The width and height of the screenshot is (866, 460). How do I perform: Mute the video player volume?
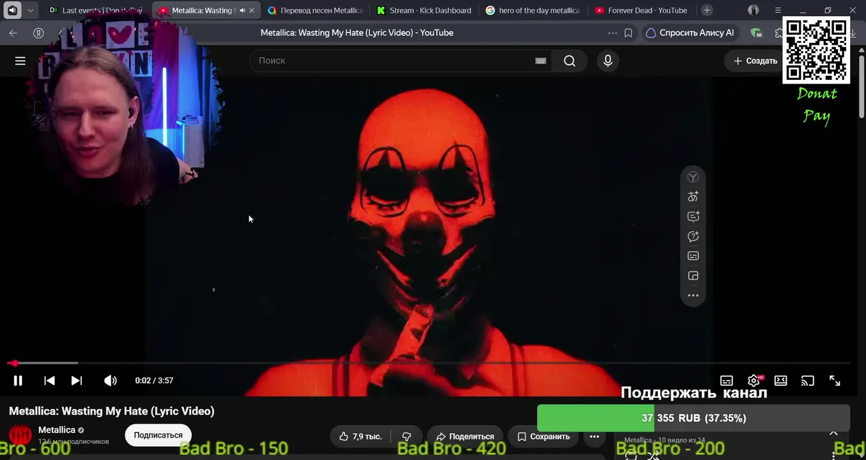[111, 381]
